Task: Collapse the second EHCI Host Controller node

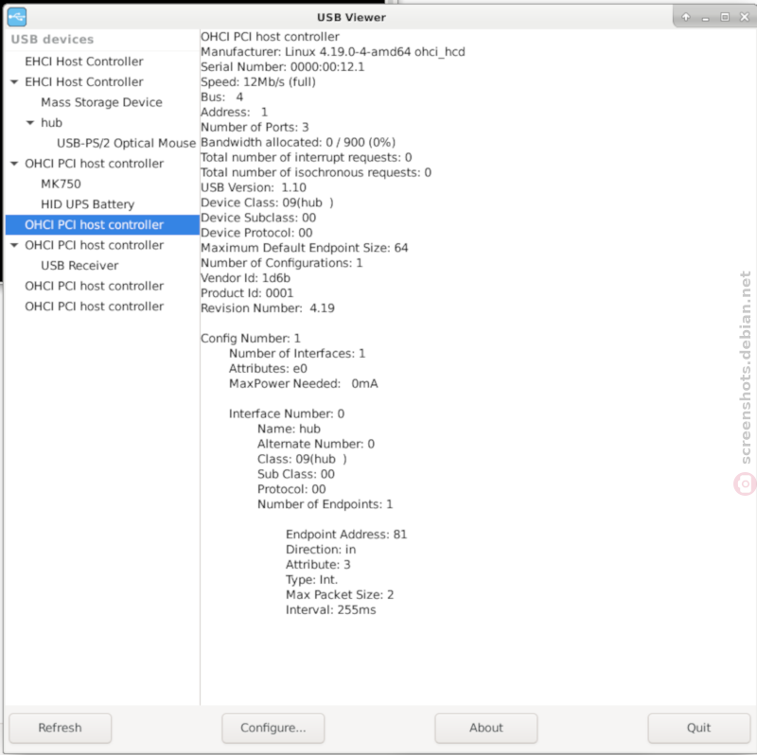Action: [x=14, y=82]
